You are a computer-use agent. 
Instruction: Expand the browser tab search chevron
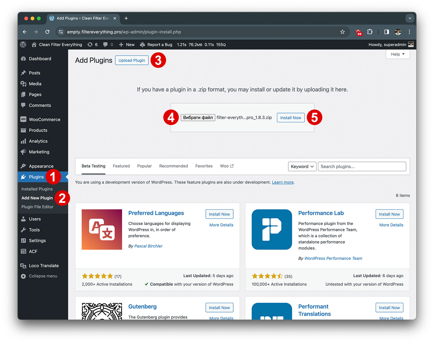click(x=410, y=18)
